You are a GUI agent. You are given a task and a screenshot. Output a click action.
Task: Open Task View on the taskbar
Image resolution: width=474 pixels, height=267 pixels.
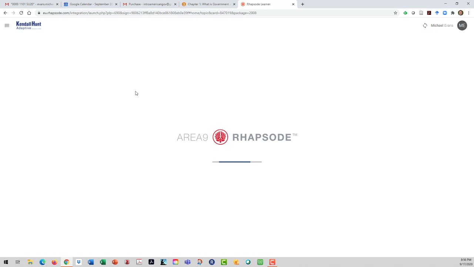[x=18, y=262]
